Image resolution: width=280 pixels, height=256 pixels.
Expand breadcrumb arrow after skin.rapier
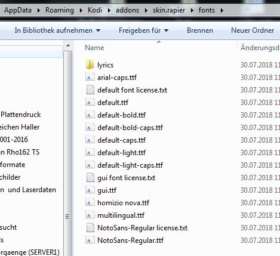(x=192, y=10)
